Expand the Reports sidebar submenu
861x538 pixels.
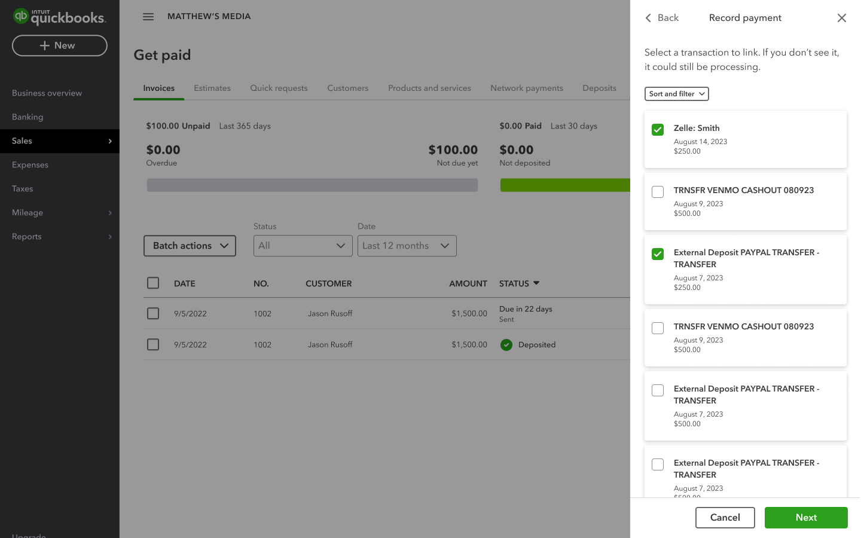pyautogui.click(x=110, y=237)
